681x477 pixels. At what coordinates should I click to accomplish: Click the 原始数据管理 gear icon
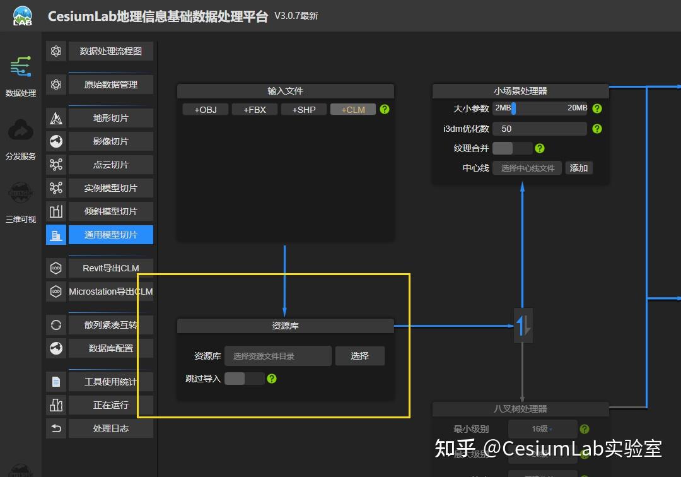click(55, 83)
